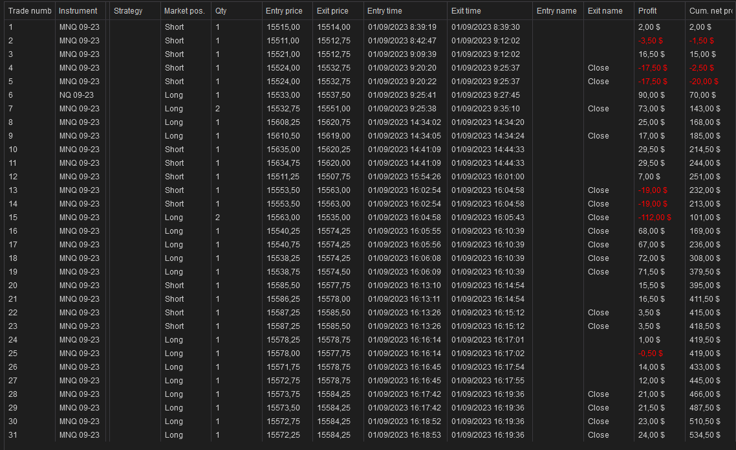Click cumulative profit 418,50 $

[704, 326]
